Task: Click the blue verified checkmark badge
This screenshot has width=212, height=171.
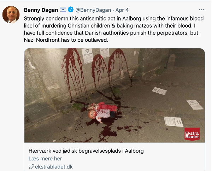Action: coord(71,10)
